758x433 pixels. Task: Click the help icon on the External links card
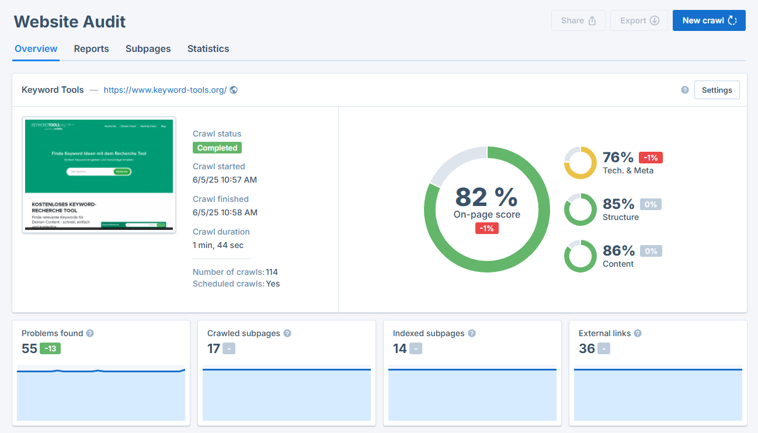click(637, 333)
